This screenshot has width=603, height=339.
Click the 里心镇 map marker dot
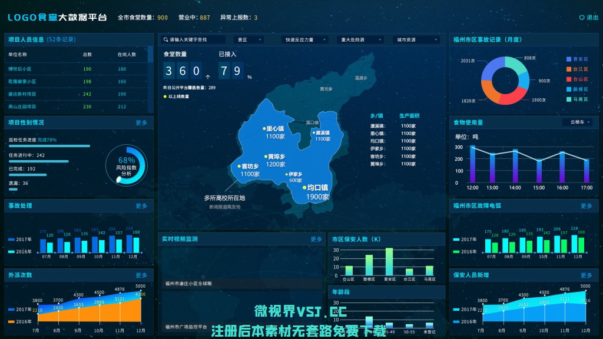(x=264, y=128)
